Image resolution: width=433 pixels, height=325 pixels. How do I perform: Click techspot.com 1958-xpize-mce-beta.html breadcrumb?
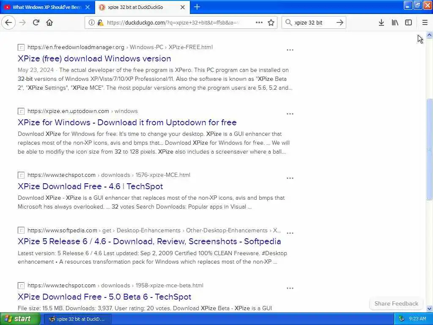click(115, 285)
